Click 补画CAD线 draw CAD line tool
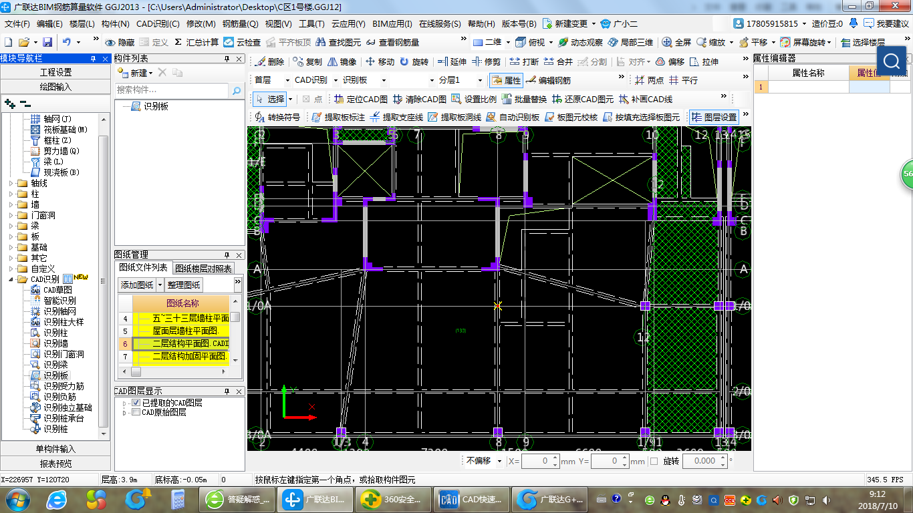The image size is (913, 513). (646, 99)
